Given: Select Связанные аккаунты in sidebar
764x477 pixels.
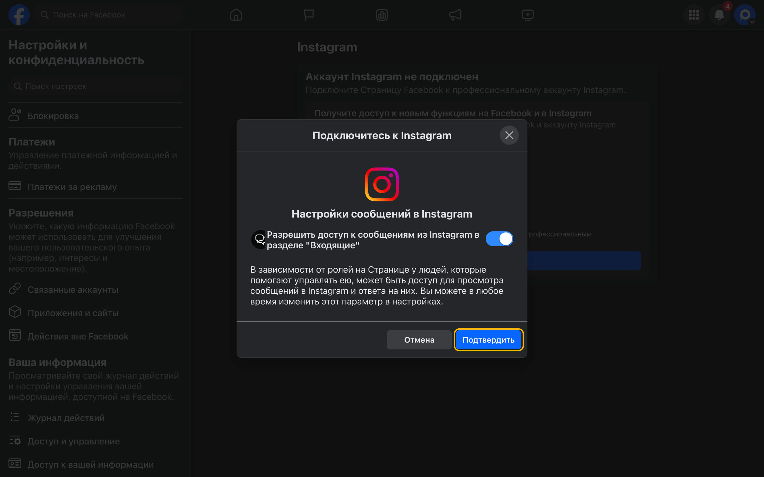Looking at the screenshot, I should [x=73, y=290].
